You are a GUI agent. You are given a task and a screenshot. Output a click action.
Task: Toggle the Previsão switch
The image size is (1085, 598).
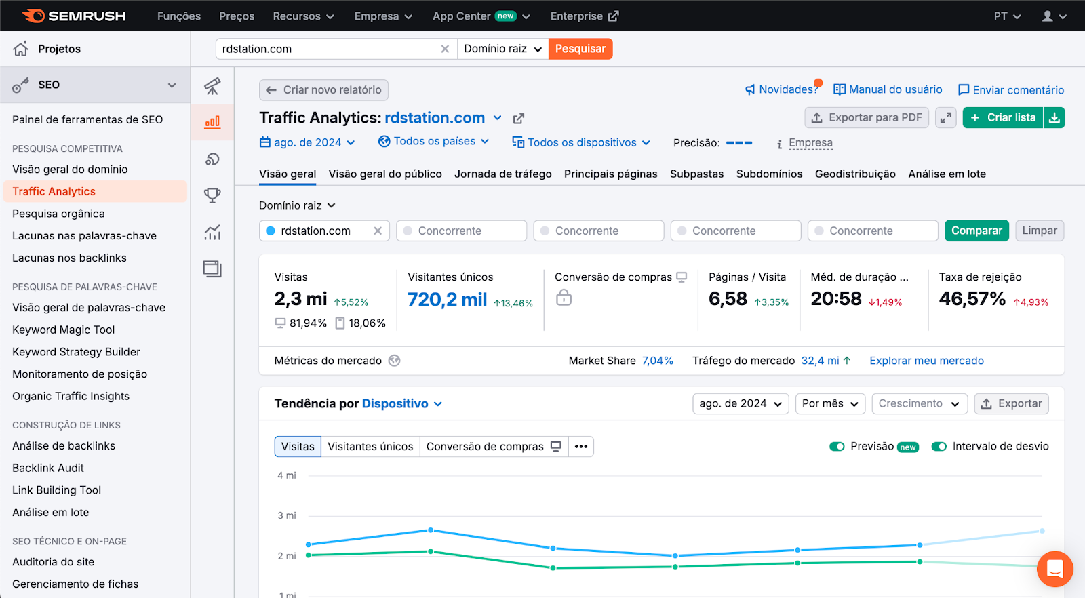point(837,447)
